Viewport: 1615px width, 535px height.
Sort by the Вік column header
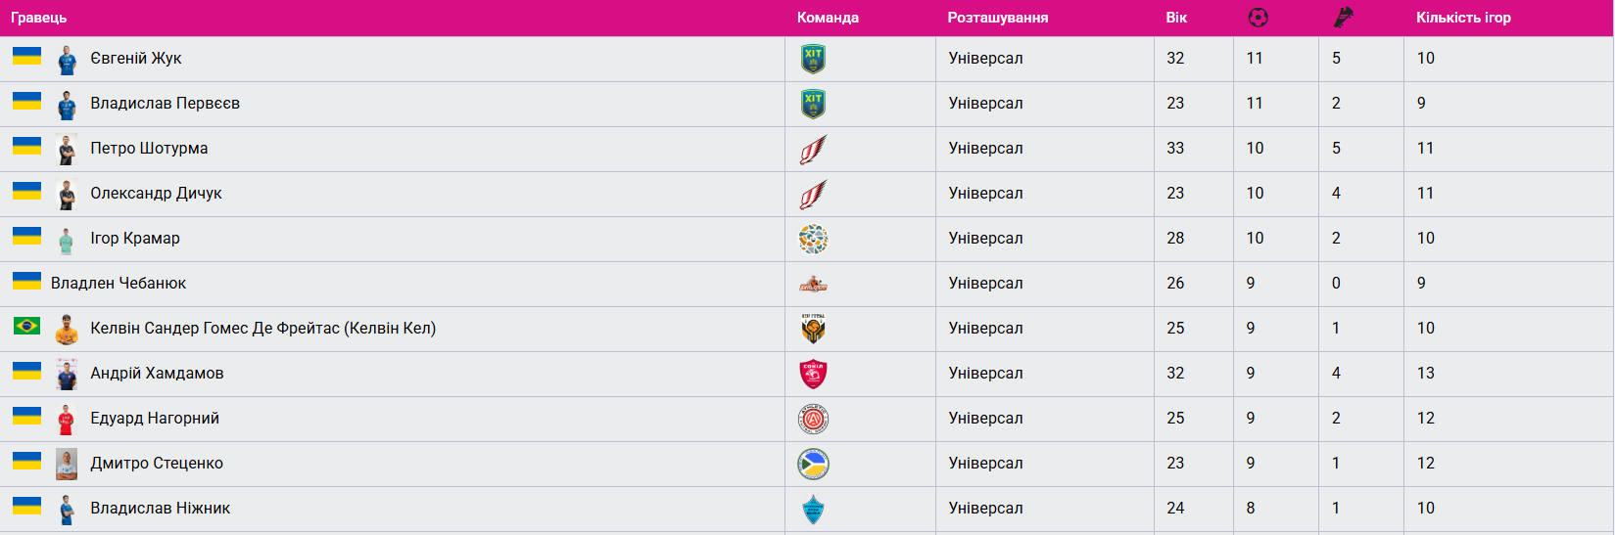pos(1176,18)
